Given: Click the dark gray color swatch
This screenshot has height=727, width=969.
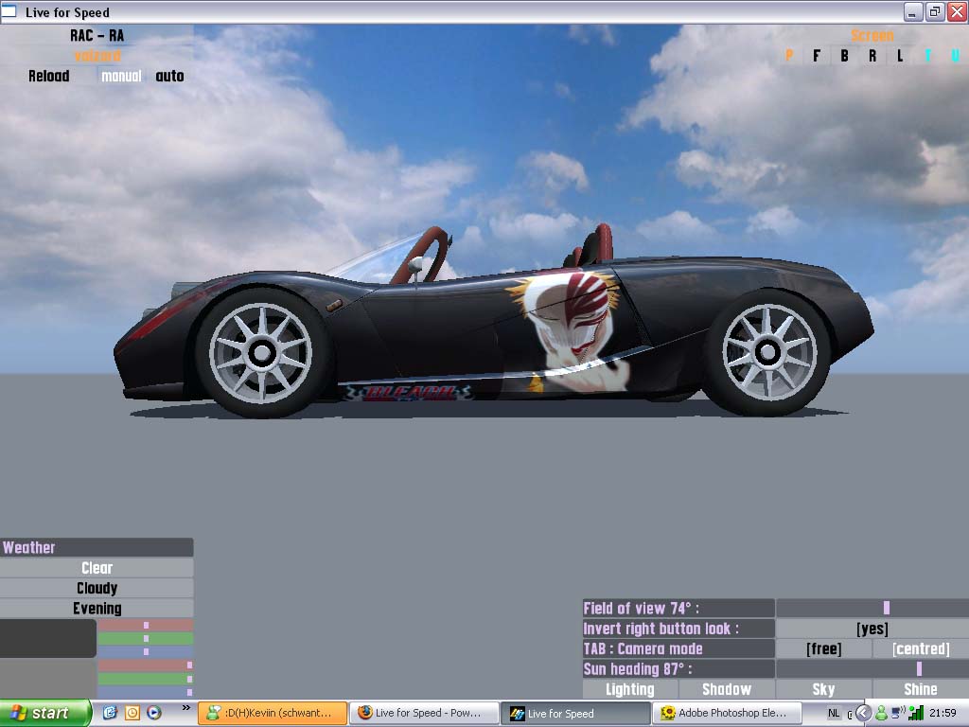Looking at the screenshot, I should [x=47, y=639].
